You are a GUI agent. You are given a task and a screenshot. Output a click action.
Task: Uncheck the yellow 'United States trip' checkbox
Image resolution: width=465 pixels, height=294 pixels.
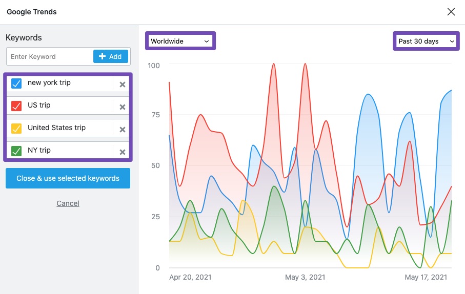[x=16, y=129]
